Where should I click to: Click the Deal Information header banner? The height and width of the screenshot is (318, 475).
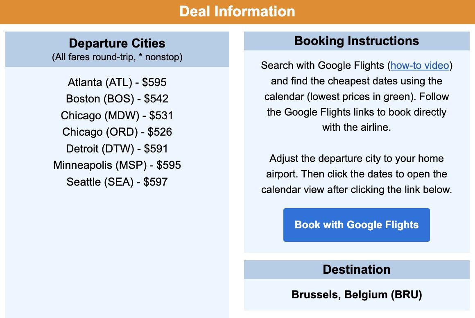coord(237,11)
